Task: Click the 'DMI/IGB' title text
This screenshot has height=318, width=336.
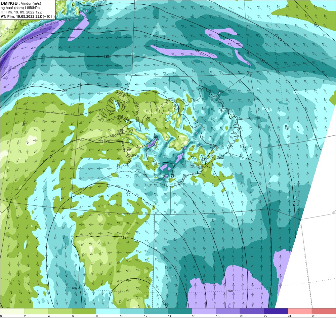Action: pos(9,3)
